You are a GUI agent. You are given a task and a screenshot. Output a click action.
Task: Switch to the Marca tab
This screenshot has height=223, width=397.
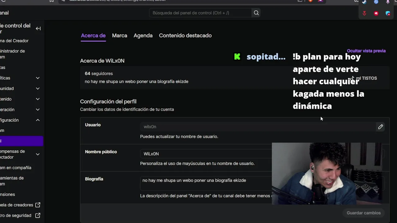coord(120,36)
